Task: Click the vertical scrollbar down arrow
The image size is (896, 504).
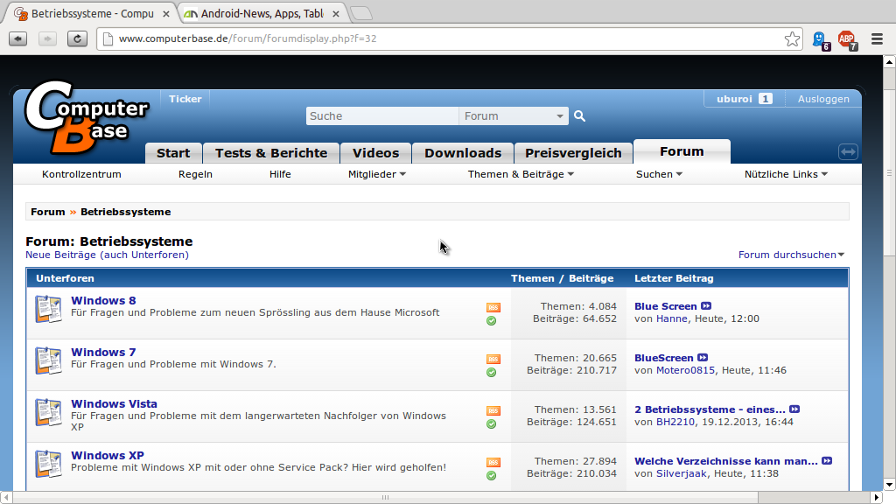Action: pyautogui.click(x=889, y=484)
